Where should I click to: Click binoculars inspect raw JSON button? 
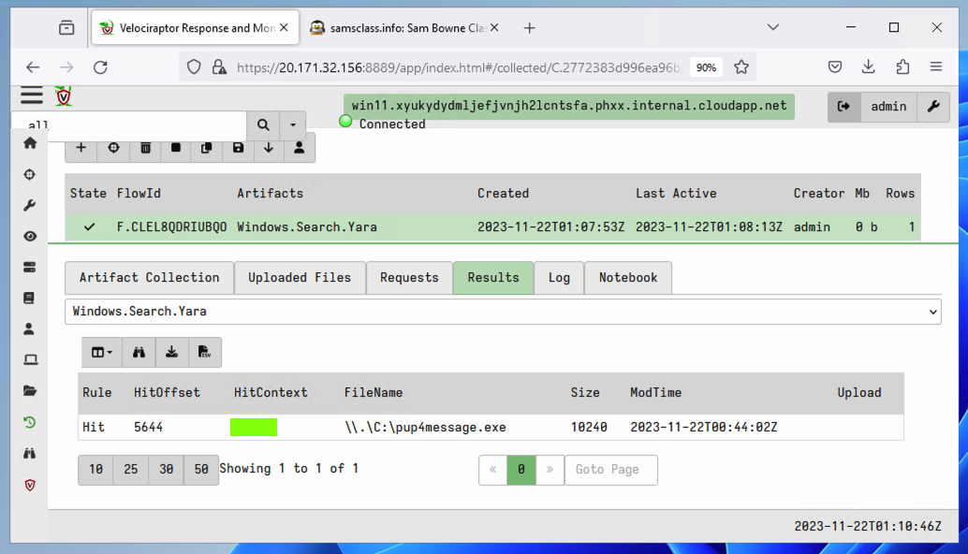tap(139, 352)
